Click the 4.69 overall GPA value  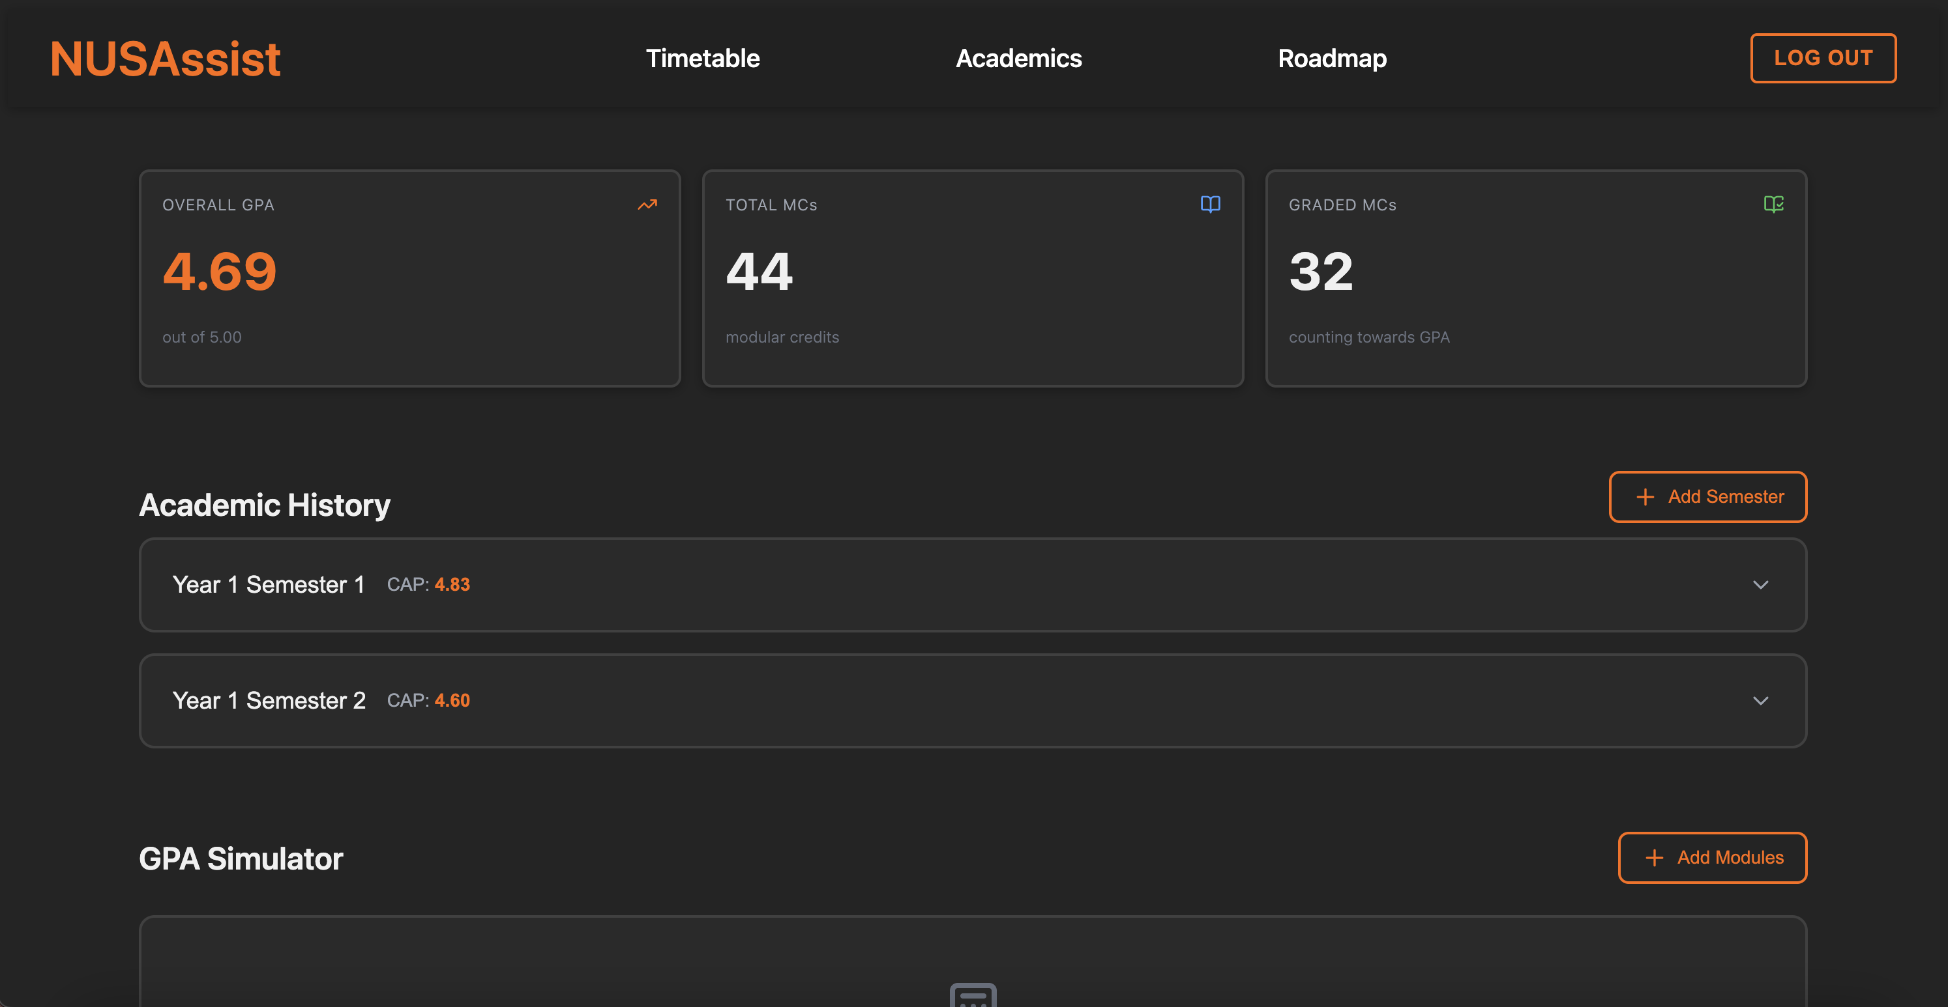(x=219, y=271)
